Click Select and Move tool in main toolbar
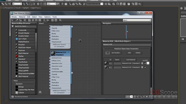Viewport: 186px width, 104px height. [x=38, y=4]
